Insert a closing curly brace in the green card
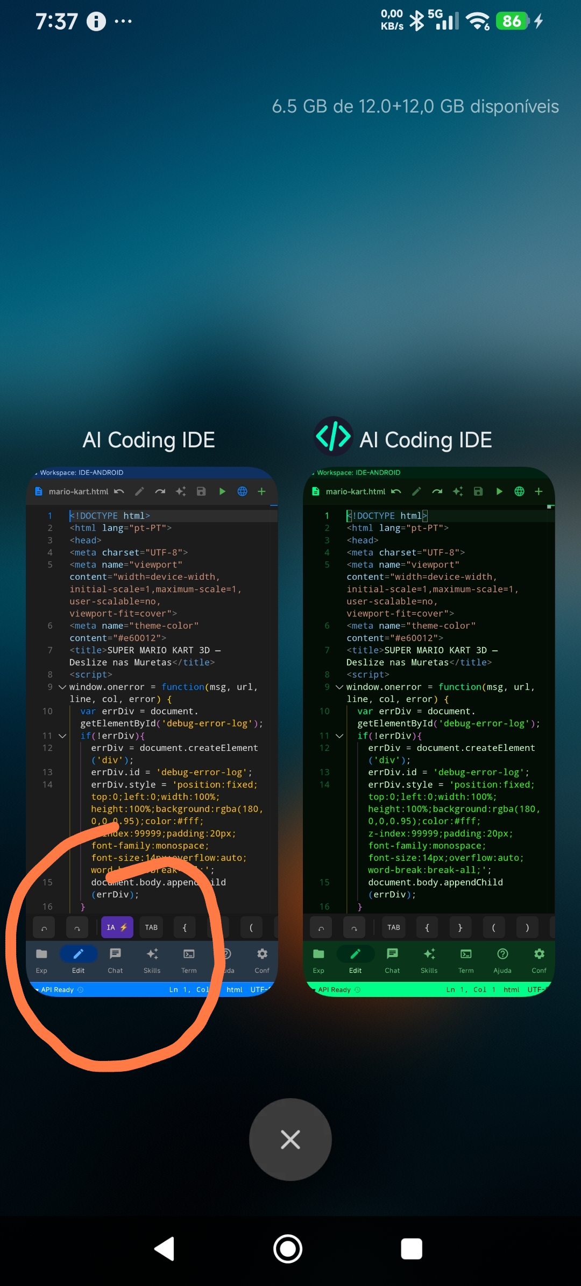Image resolution: width=581 pixels, height=1286 pixels. [460, 927]
